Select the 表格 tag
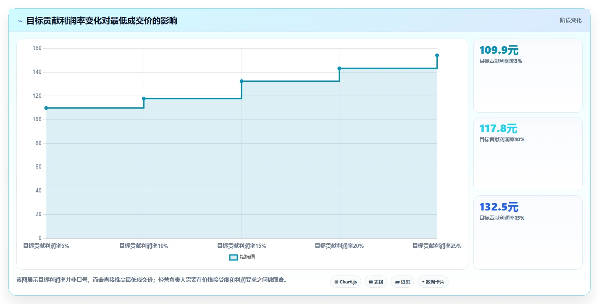The image size is (599, 304). [x=376, y=282]
